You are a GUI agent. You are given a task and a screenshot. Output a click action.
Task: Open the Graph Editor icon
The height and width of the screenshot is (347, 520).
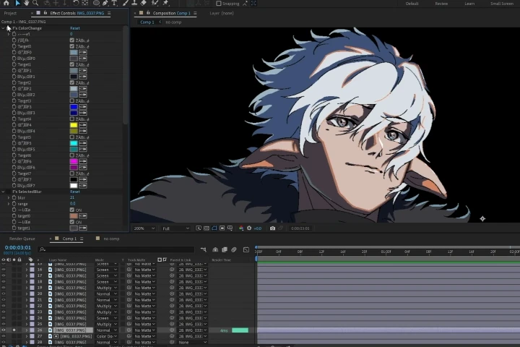click(x=246, y=249)
